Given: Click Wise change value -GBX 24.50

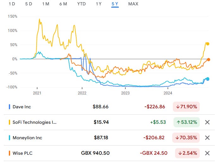Looking at the screenshot, I should 154,153.
